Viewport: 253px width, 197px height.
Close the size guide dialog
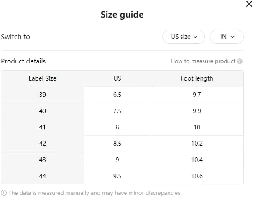pos(249,4)
